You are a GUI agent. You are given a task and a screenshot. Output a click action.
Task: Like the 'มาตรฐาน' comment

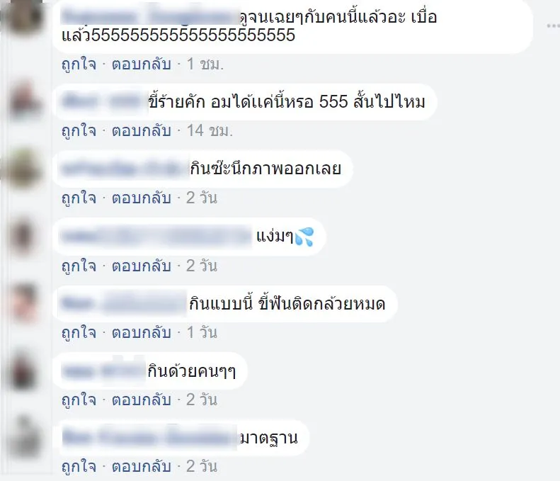click(x=79, y=466)
